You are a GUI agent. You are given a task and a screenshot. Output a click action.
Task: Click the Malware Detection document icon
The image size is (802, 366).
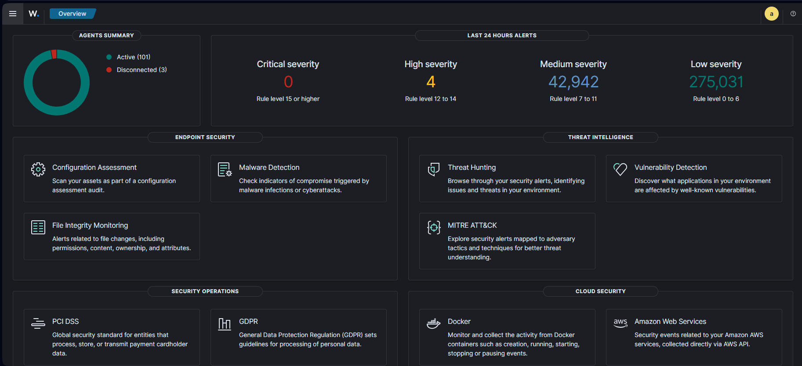pos(225,169)
